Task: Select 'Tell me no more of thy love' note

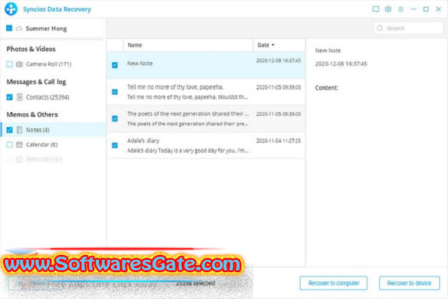Action: pos(175,87)
